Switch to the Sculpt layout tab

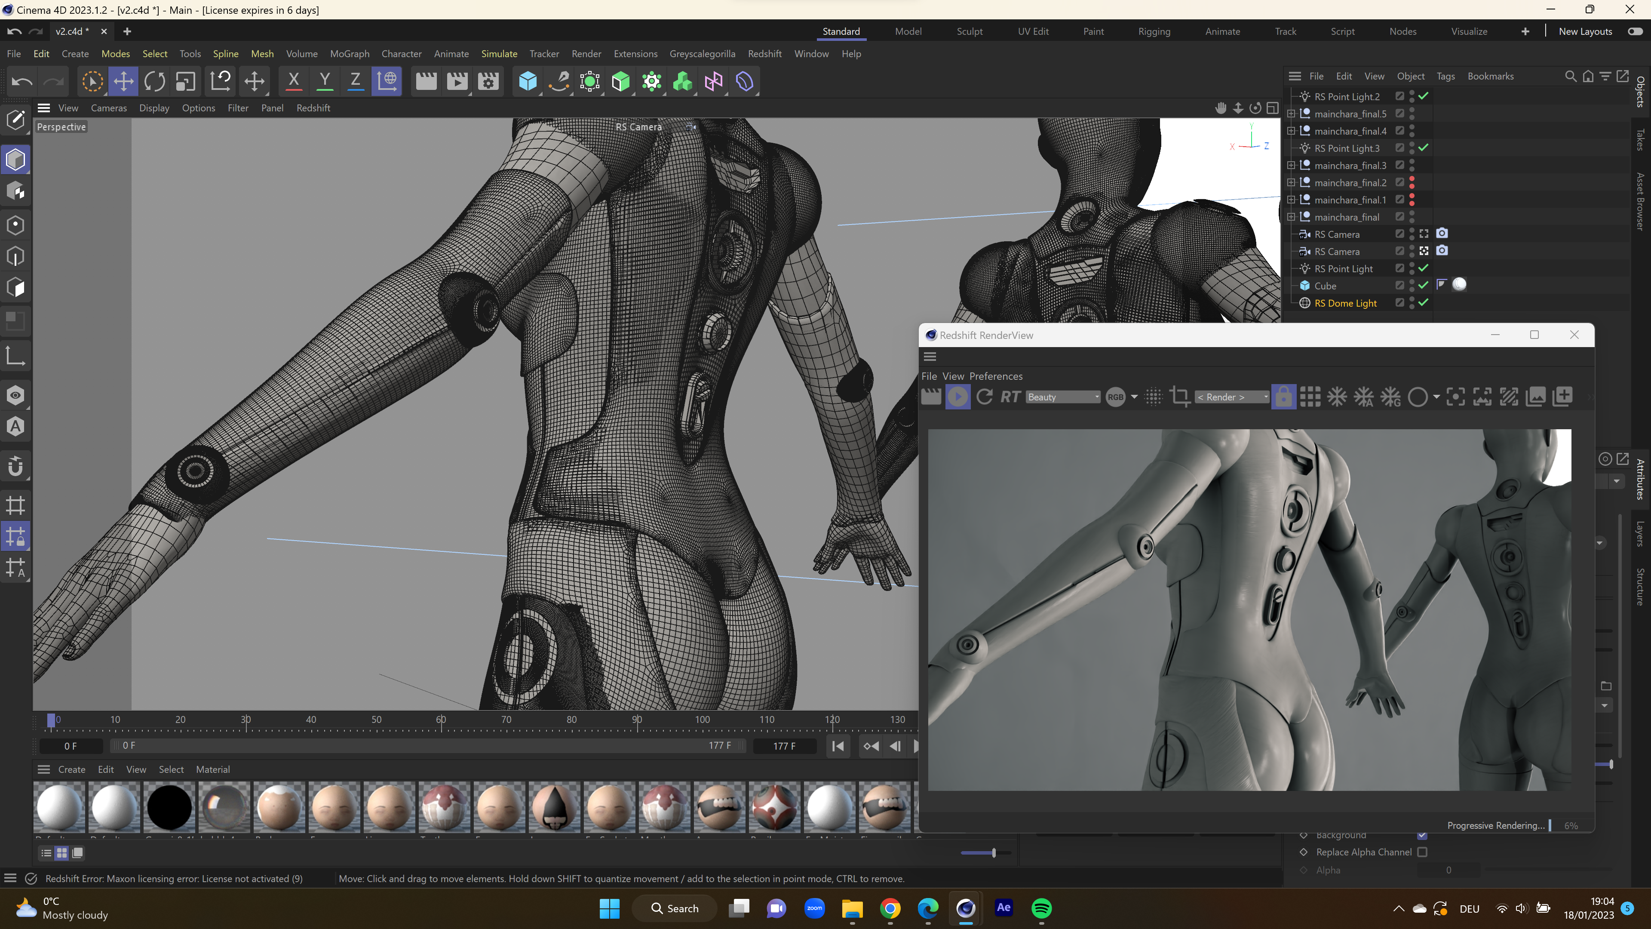tap(969, 31)
